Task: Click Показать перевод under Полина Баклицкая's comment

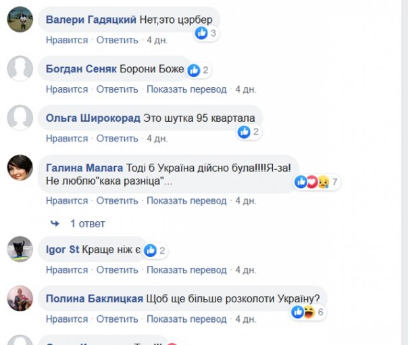Action: click(x=186, y=319)
